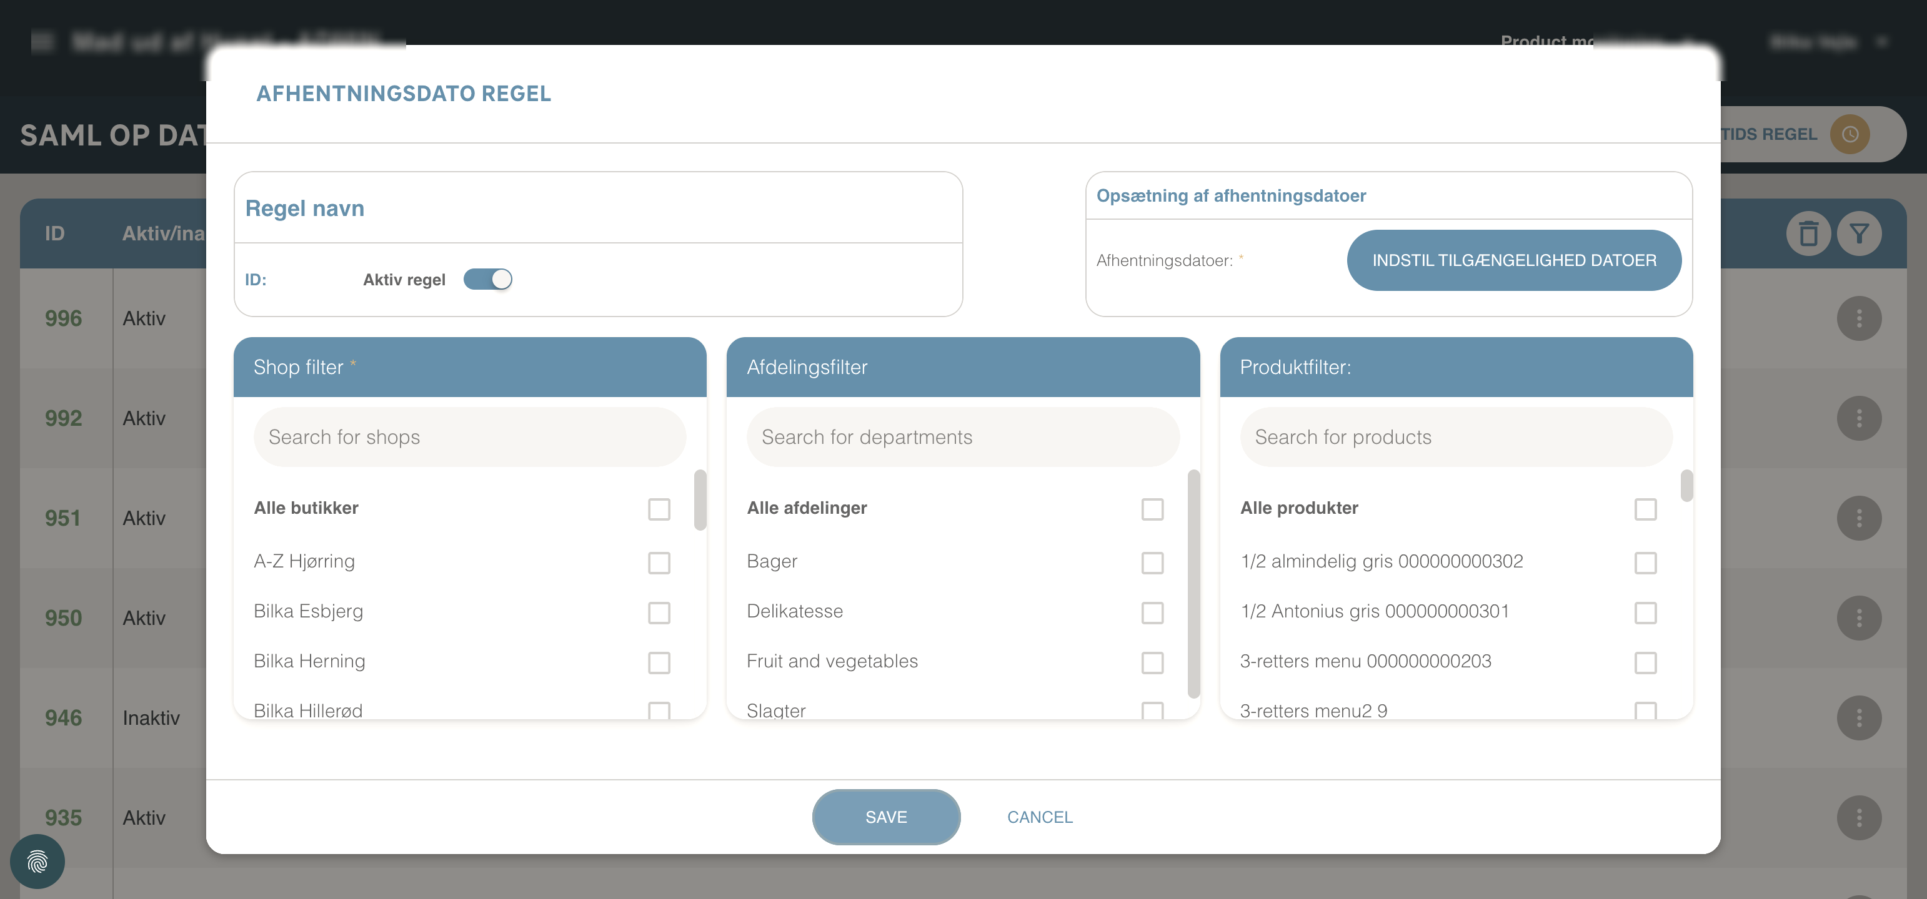1927x899 pixels.
Task: Click the CANCEL link
Action: pyautogui.click(x=1039, y=817)
